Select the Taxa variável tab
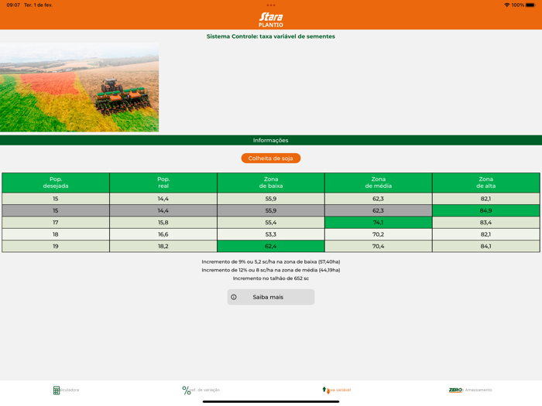The width and height of the screenshot is (542, 406). [337, 390]
